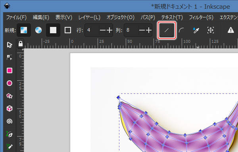Select new conical gradient type
This screenshot has height=152, width=238.
[38, 30]
